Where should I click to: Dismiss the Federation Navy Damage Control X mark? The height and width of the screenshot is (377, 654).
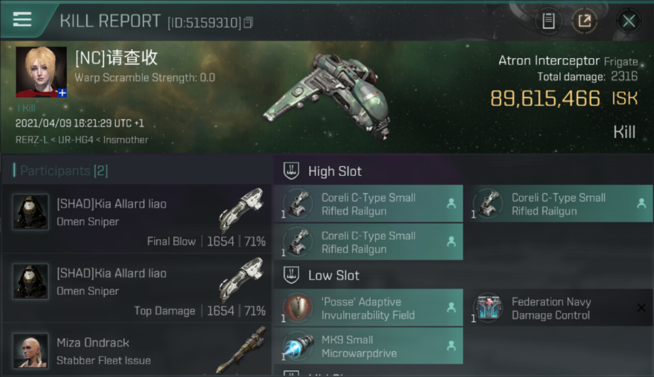pos(641,308)
